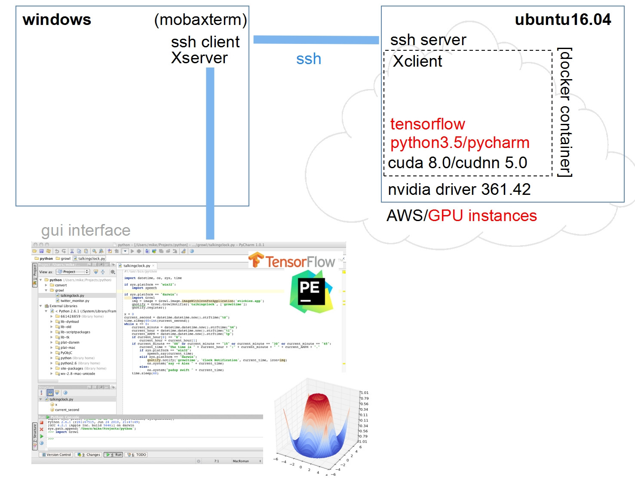Click python in the breadcrumb navigation bar
The height and width of the screenshot is (480, 635).
pyautogui.click(x=44, y=258)
